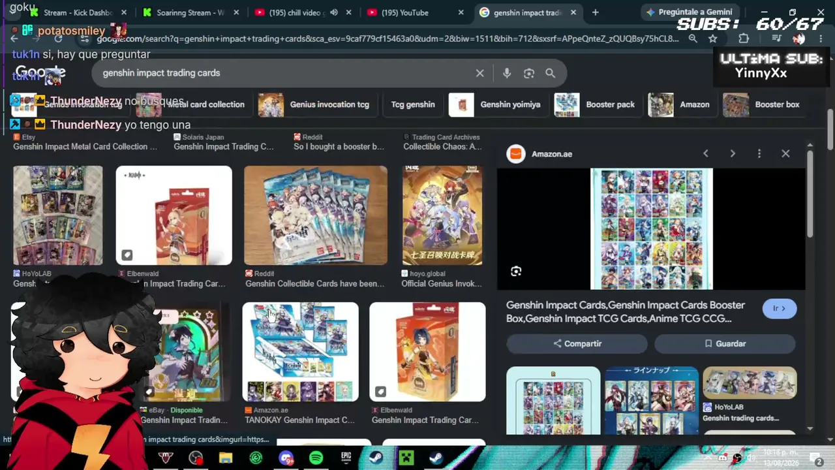The height and width of the screenshot is (470, 835).
Task: Open the preview title Genshin Impact Cards link
Action: tap(626, 311)
